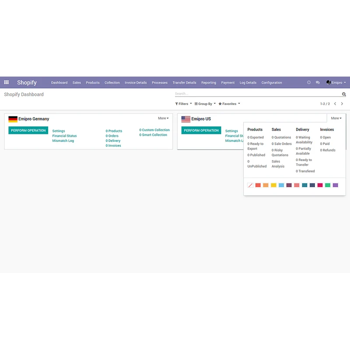Viewport: 350px width, 350px height.
Task: Open 0 Invoices on Germany card
Action: pyautogui.click(x=113, y=146)
